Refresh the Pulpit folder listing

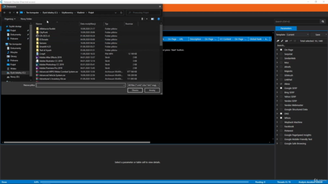coord(121,13)
